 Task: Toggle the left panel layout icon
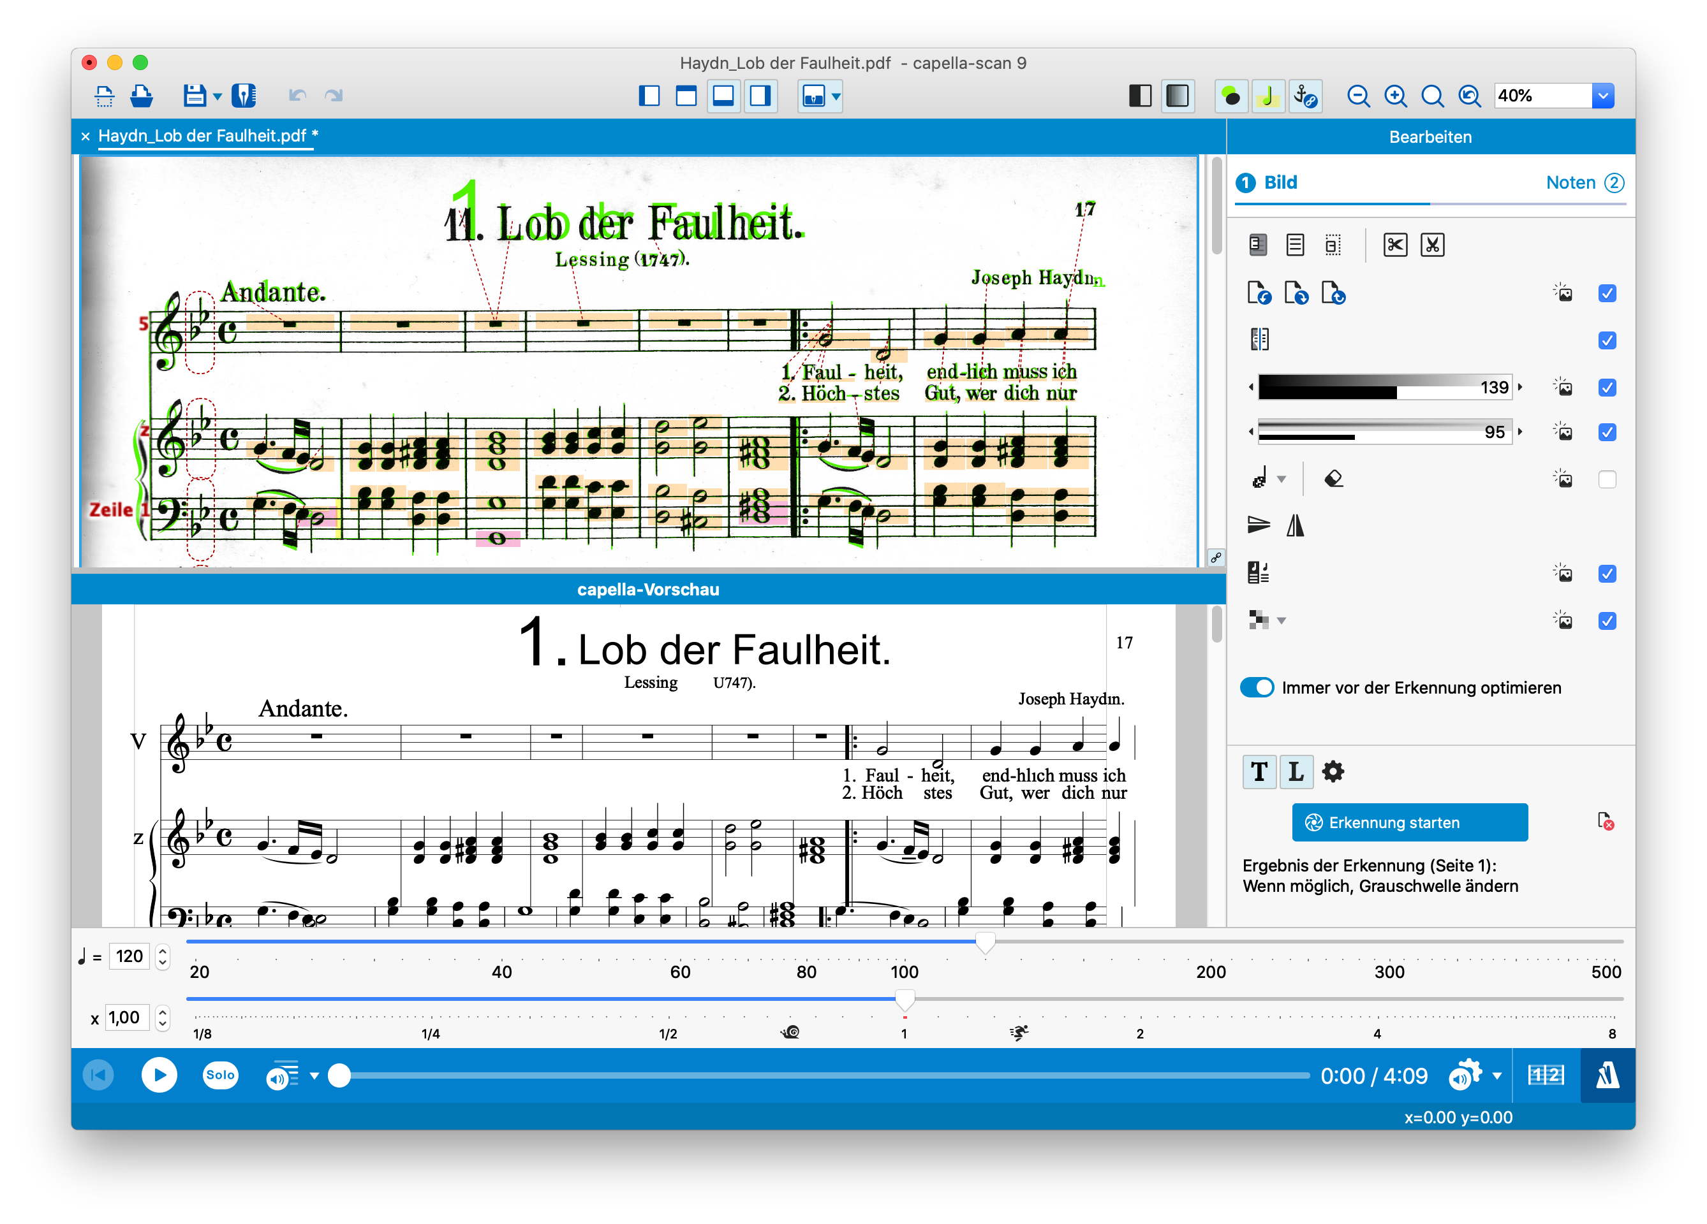point(649,96)
